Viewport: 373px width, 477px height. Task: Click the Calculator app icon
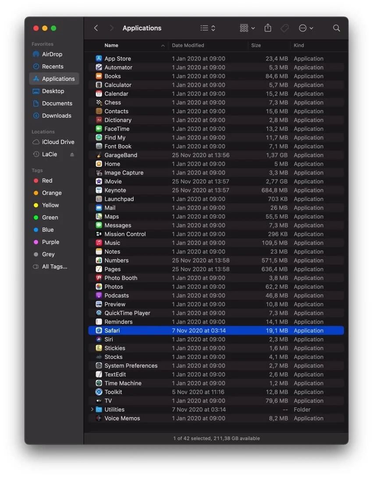[99, 85]
